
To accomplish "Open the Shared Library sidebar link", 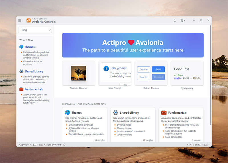I will tap(34, 71).
